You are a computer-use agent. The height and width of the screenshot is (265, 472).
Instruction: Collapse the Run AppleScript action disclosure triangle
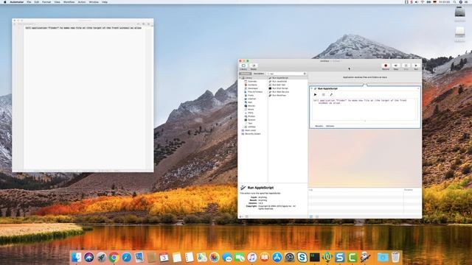pos(312,88)
